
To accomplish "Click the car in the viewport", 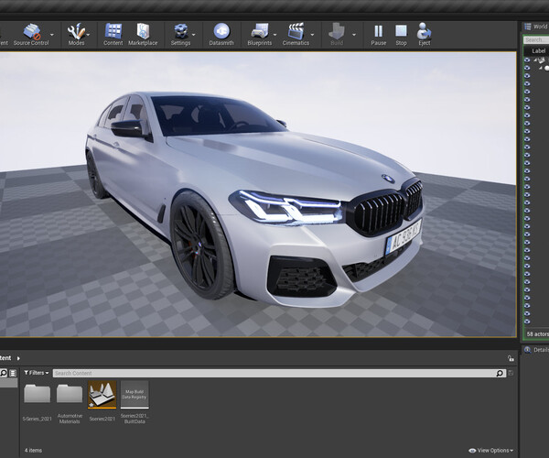I will [x=254, y=198].
